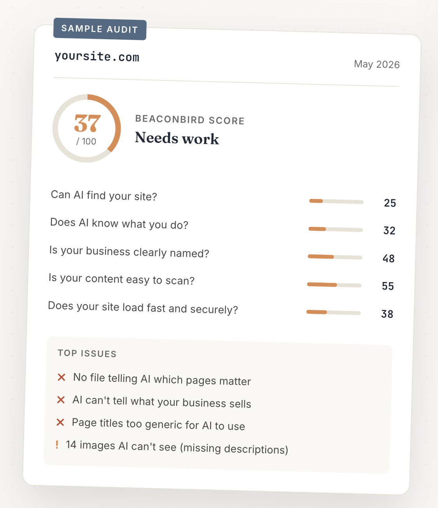Open the '14 images AI can't see' issue
The width and height of the screenshot is (438, 508).
(x=177, y=447)
